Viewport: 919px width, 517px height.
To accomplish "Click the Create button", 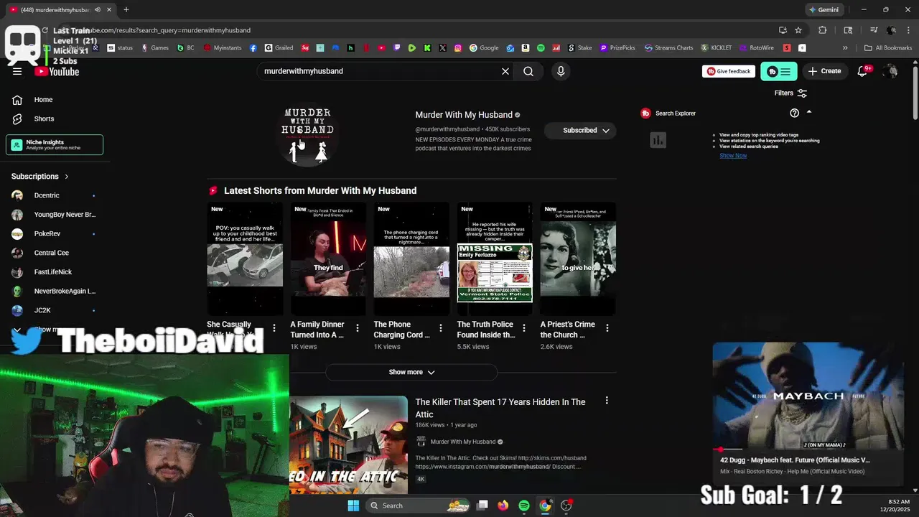I will tap(824, 71).
